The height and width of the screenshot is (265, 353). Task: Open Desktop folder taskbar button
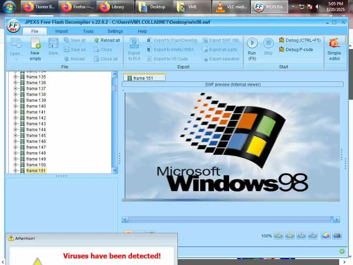click(x=154, y=7)
